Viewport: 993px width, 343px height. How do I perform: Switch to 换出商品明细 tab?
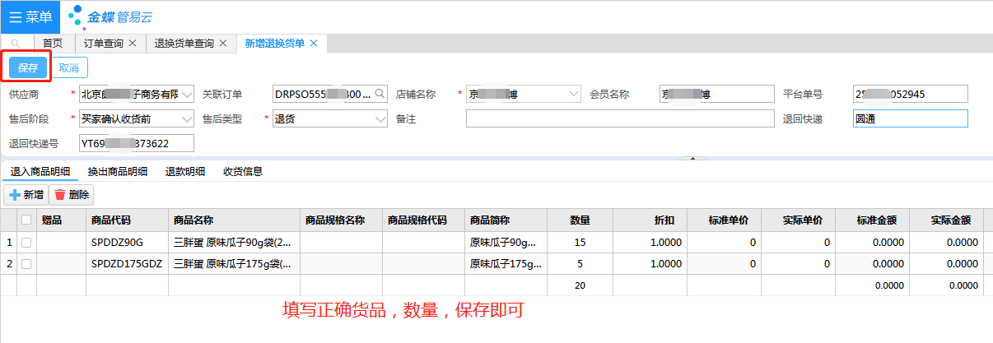click(118, 172)
